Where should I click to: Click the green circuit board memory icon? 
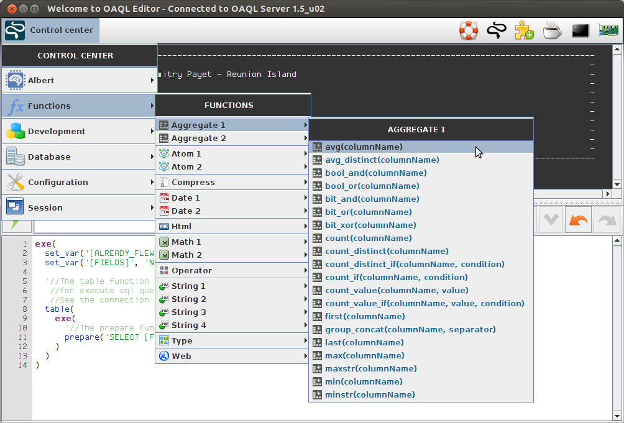tap(608, 30)
